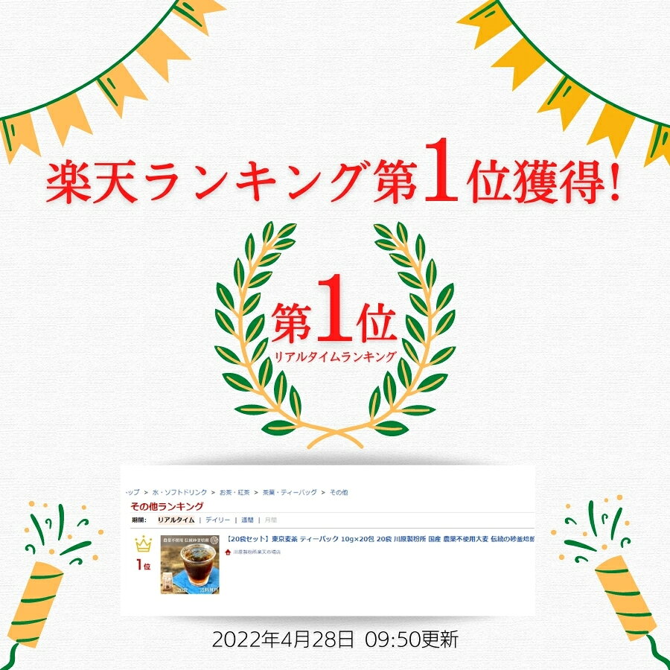The image size is (670, 670).
Task: Select the greyed-out 月間 tab
Action: tap(270, 520)
